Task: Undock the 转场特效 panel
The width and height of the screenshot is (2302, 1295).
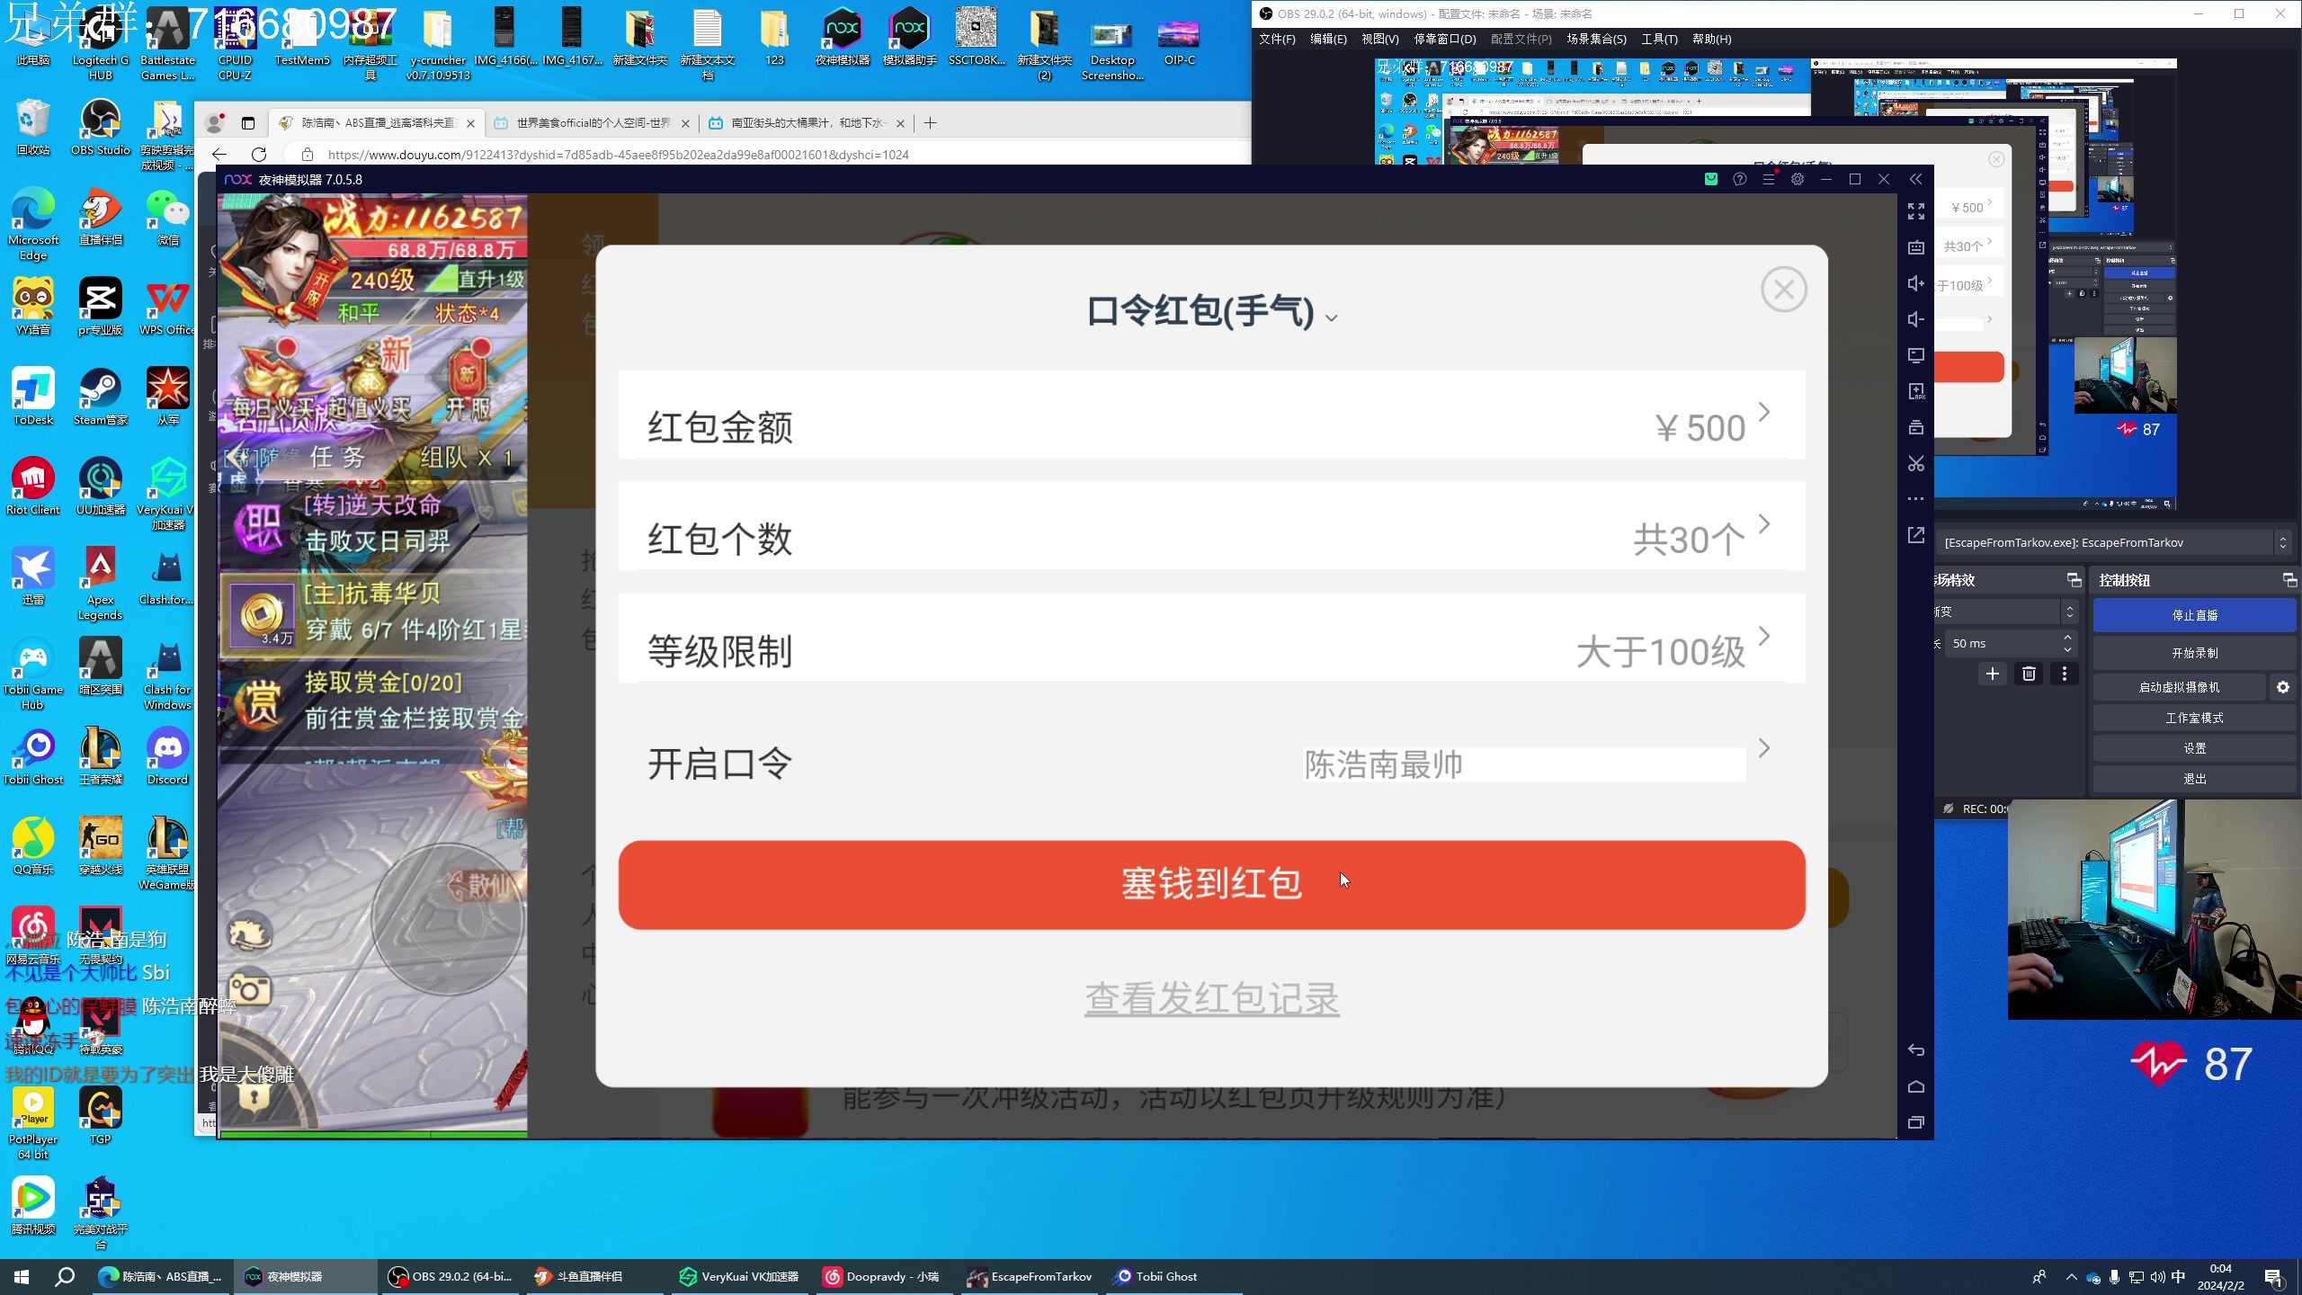Action: pyautogui.click(x=2074, y=580)
